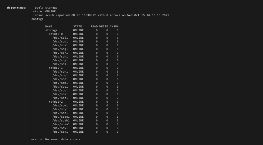Click the CKSUM value in the storage row
The height and width of the screenshot is (145, 263).
click(118, 30)
